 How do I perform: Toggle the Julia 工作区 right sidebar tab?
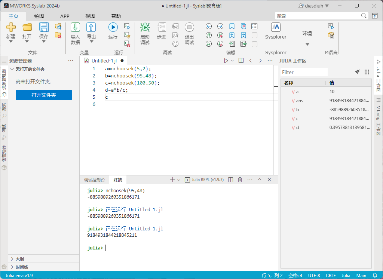[379, 76]
